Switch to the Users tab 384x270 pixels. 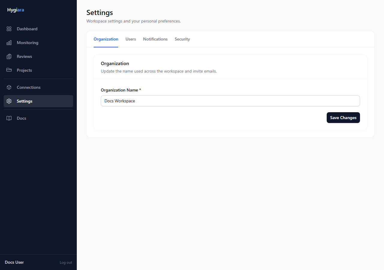(130, 39)
